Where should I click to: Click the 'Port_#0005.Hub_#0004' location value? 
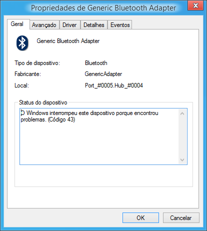[x=114, y=85]
